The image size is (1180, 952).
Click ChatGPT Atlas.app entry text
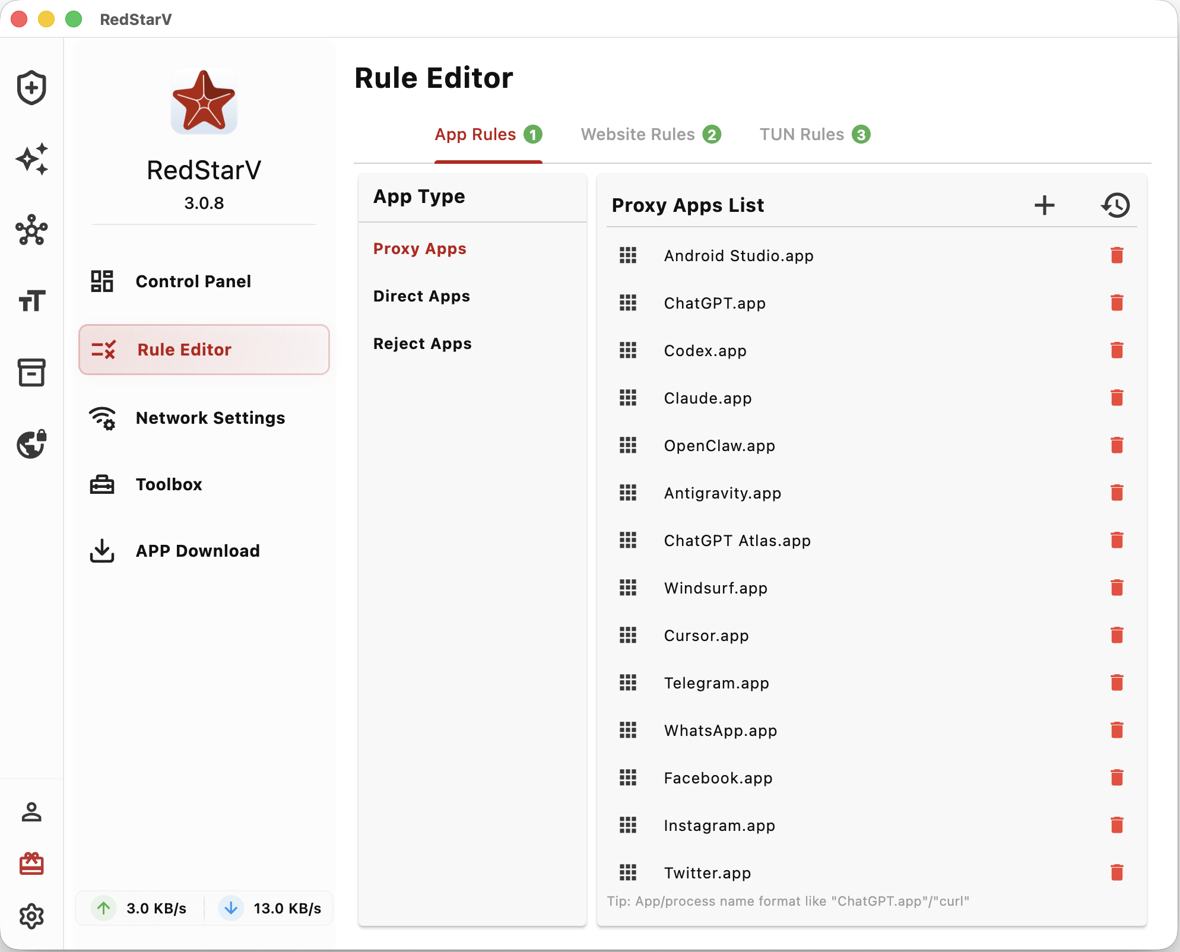(737, 541)
